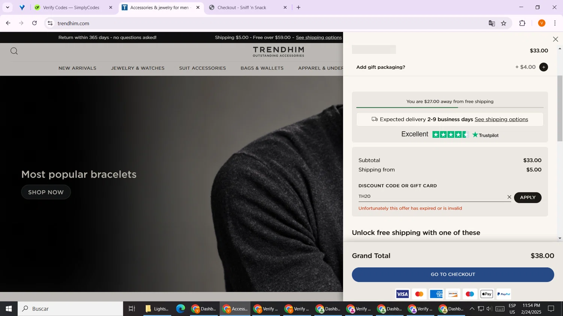This screenshot has width=563, height=316.
Task: Open See shipping options in cart panel
Action: coord(501,119)
